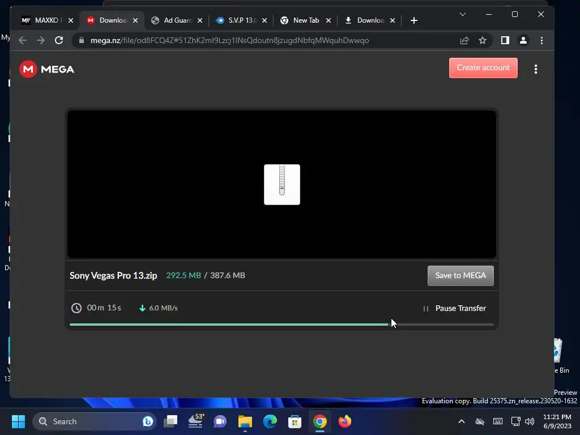This screenshot has height=435, width=580.
Task: Open the MEGA page three-dot menu
Action: 536,69
